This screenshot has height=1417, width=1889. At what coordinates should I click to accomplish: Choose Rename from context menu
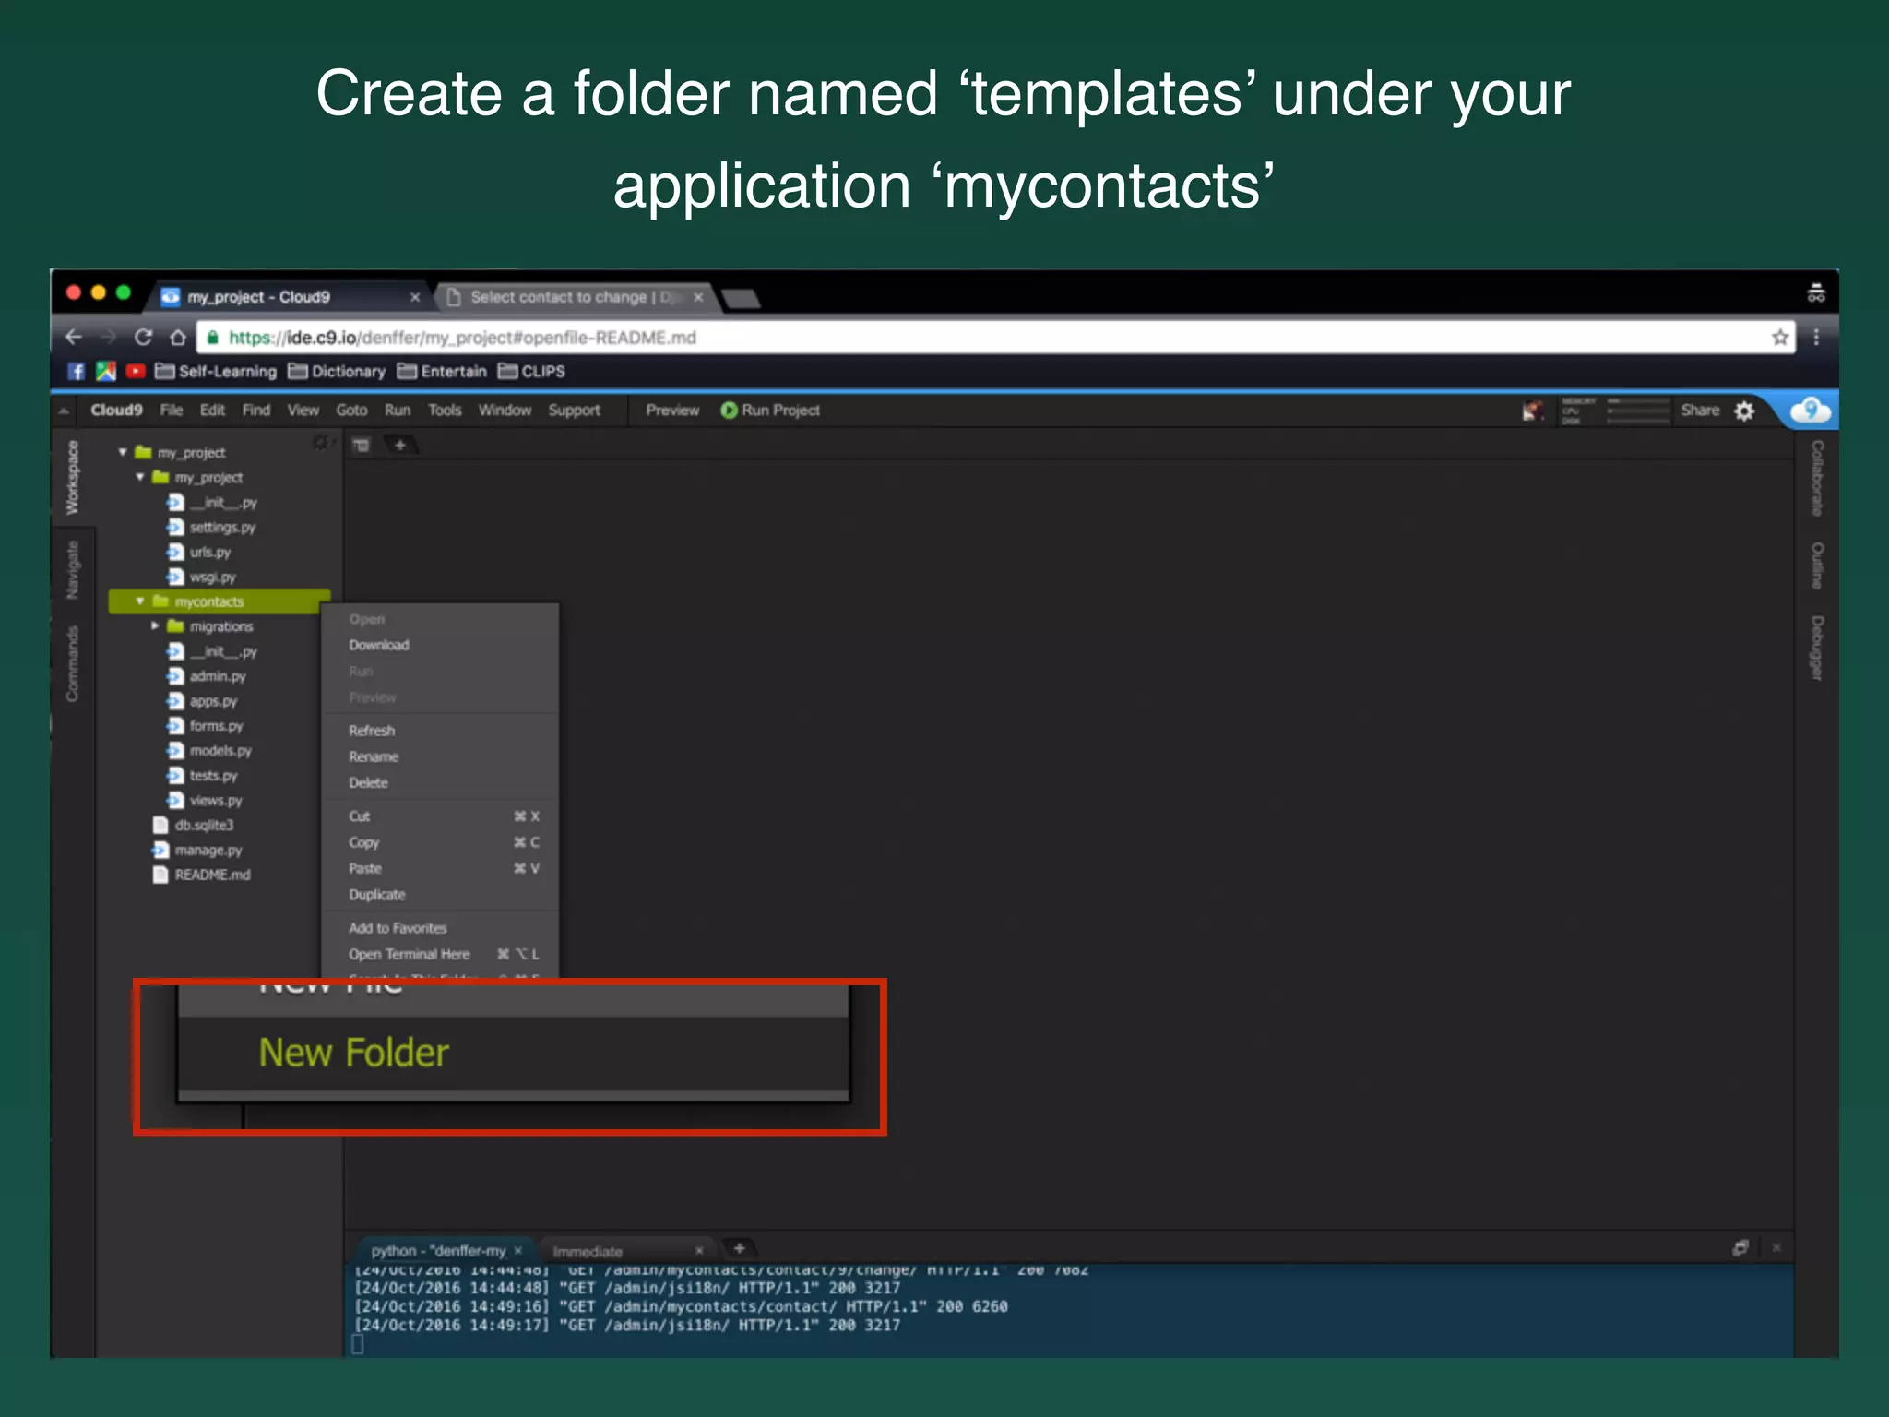coord(374,756)
